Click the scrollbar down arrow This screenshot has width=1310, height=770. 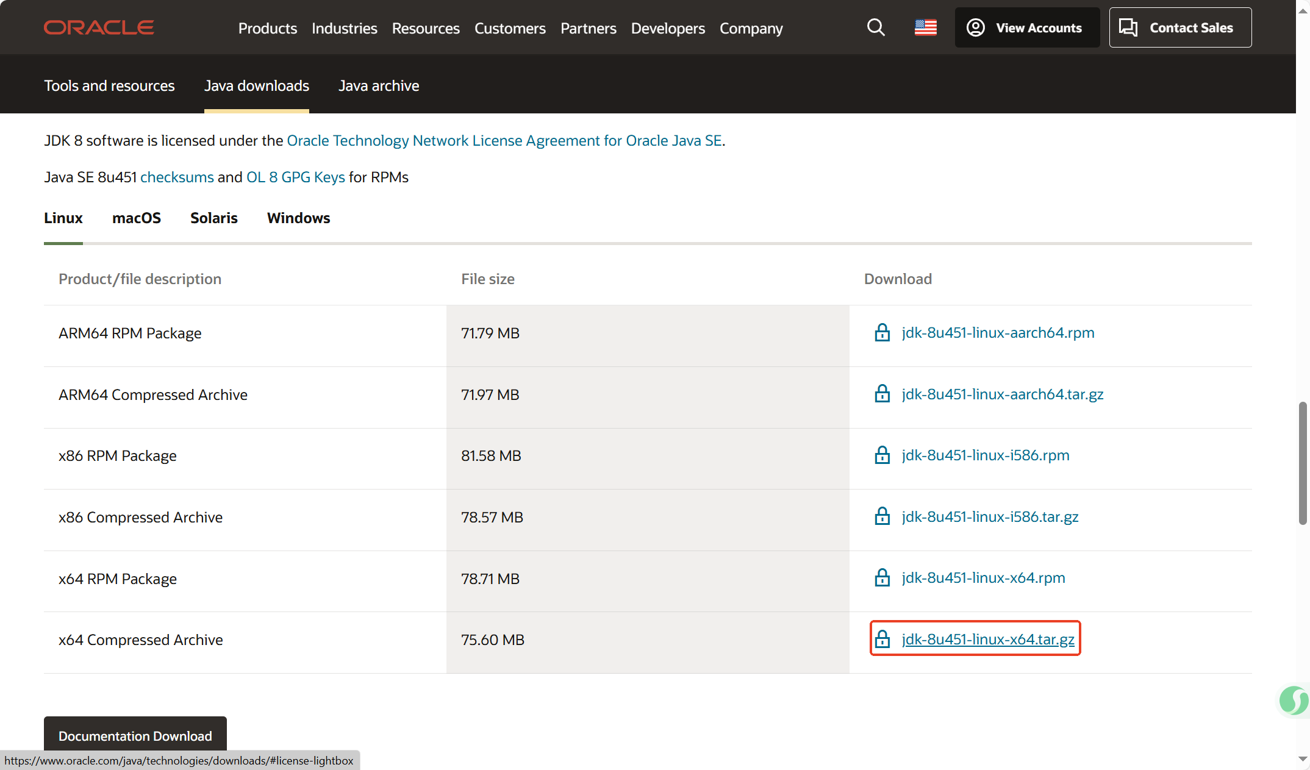(x=1303, y=760)
